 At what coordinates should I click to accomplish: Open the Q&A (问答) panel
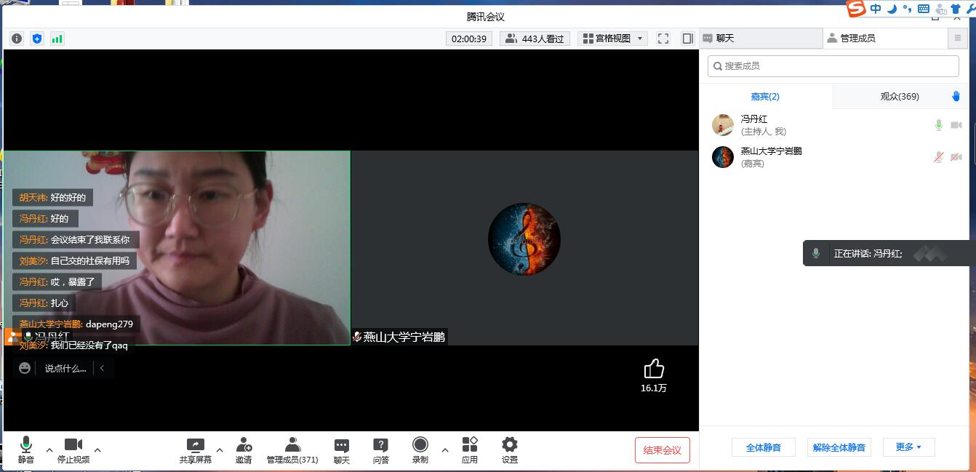(380, 450)
